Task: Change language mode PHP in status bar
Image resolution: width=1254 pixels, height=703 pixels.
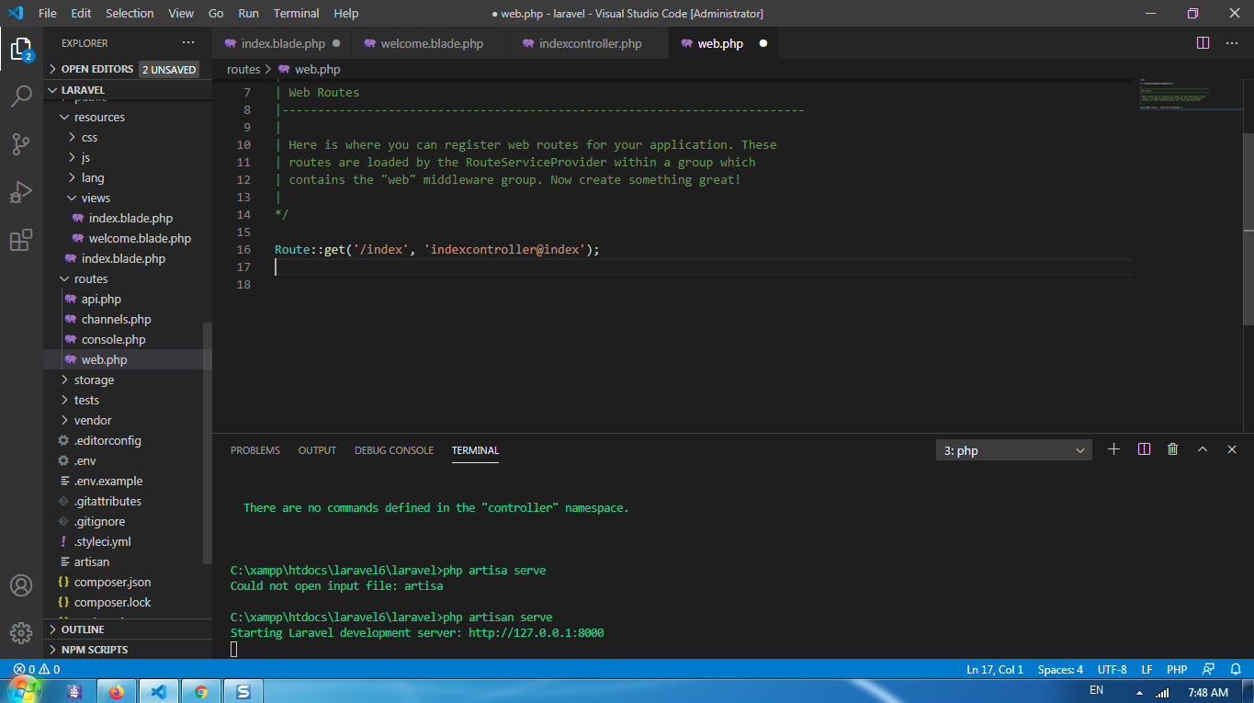Action: coord(1177,669)
